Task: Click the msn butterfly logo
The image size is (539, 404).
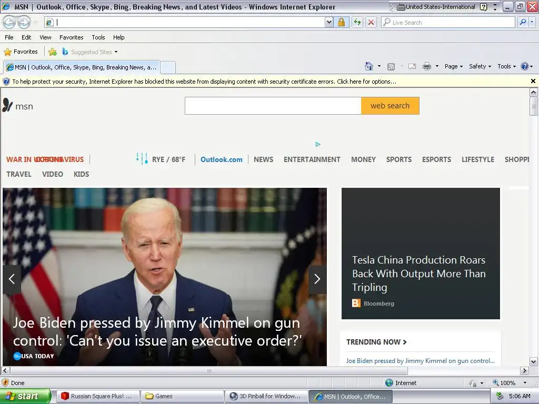Action: pyautogui.click(x=7, y=105)
